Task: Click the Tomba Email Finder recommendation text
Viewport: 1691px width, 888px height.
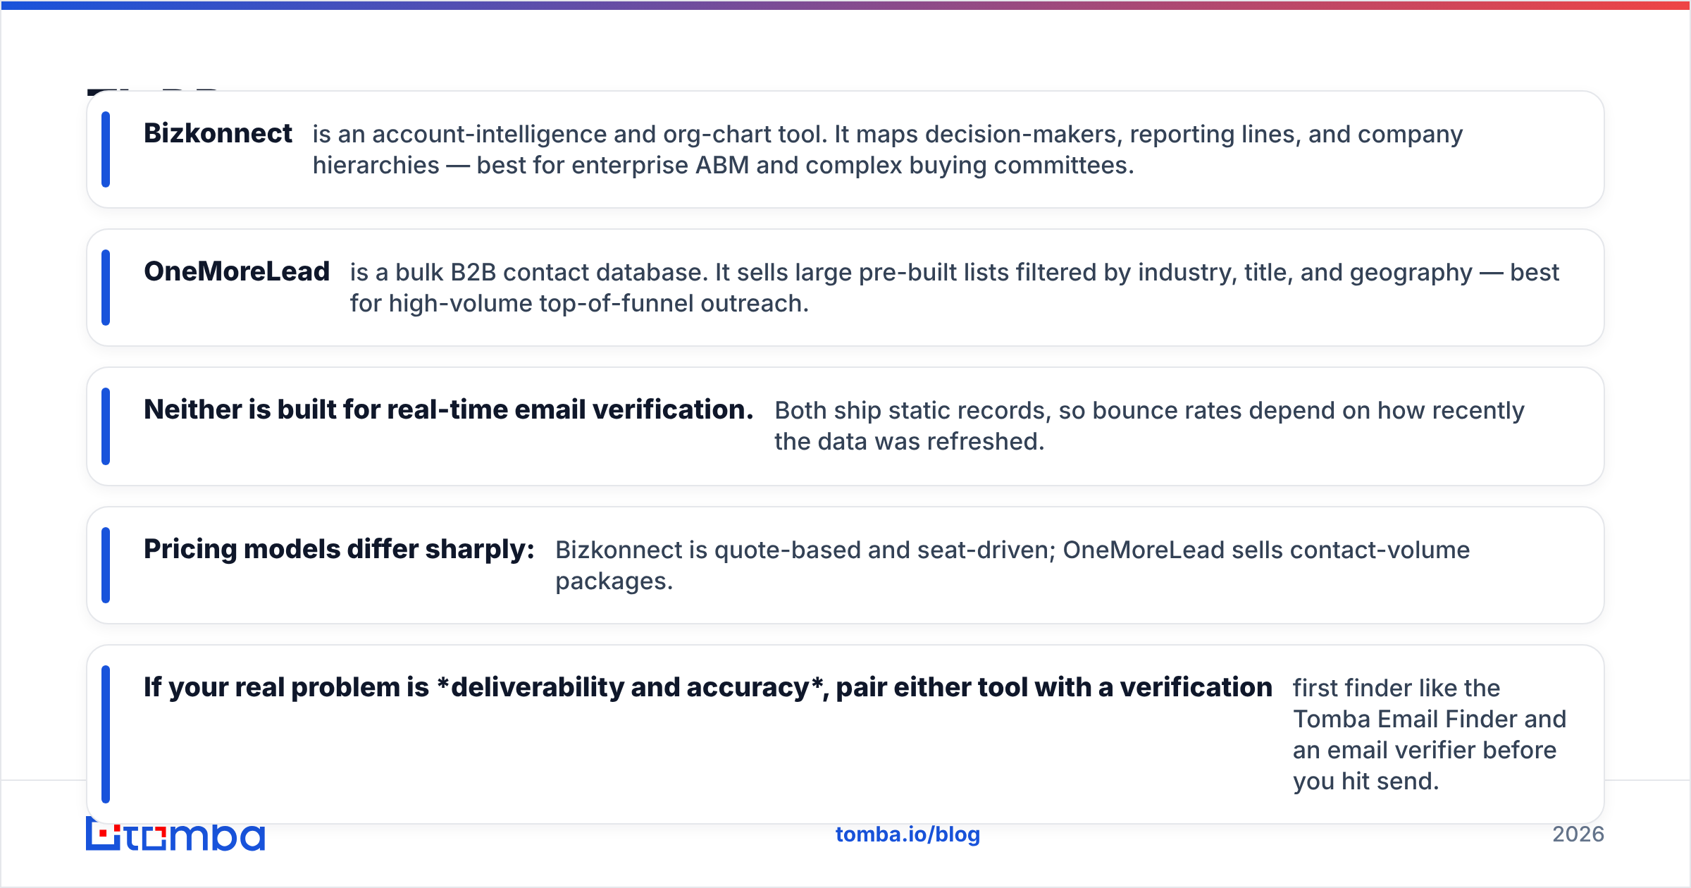Action: pos(1430,734)
